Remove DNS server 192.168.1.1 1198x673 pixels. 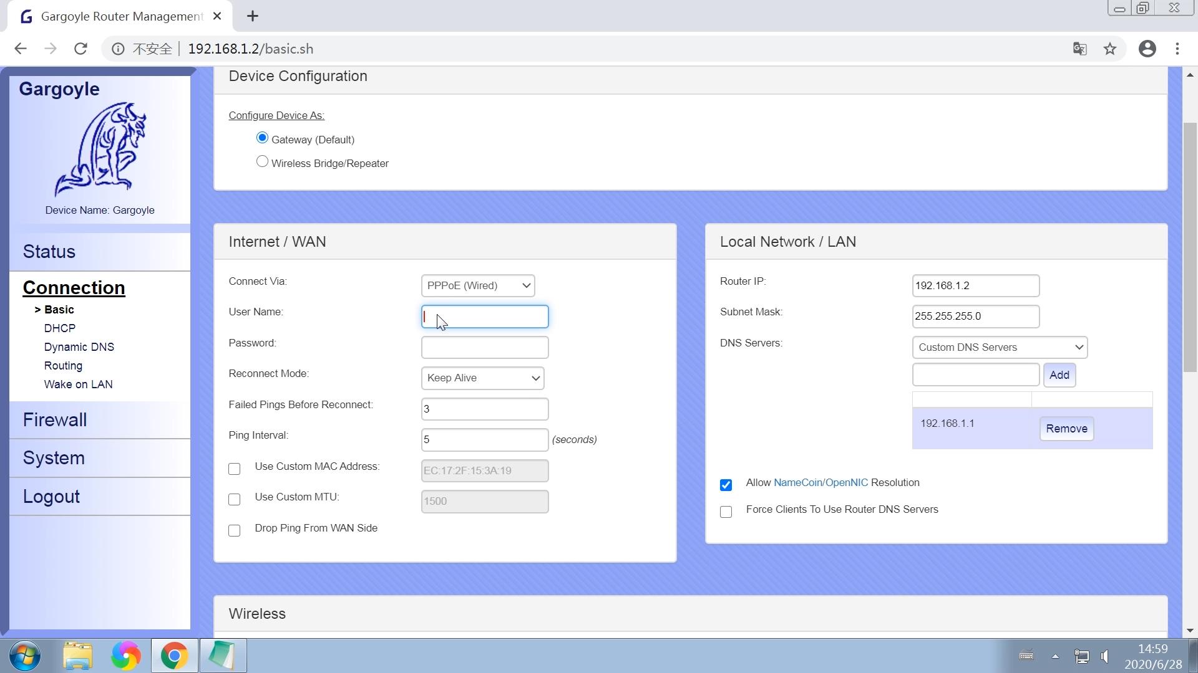(x=1066, y=429)
